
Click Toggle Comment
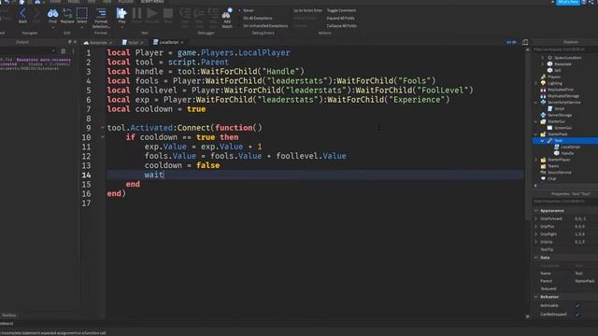pyautogui.click(x=341, y=10)
